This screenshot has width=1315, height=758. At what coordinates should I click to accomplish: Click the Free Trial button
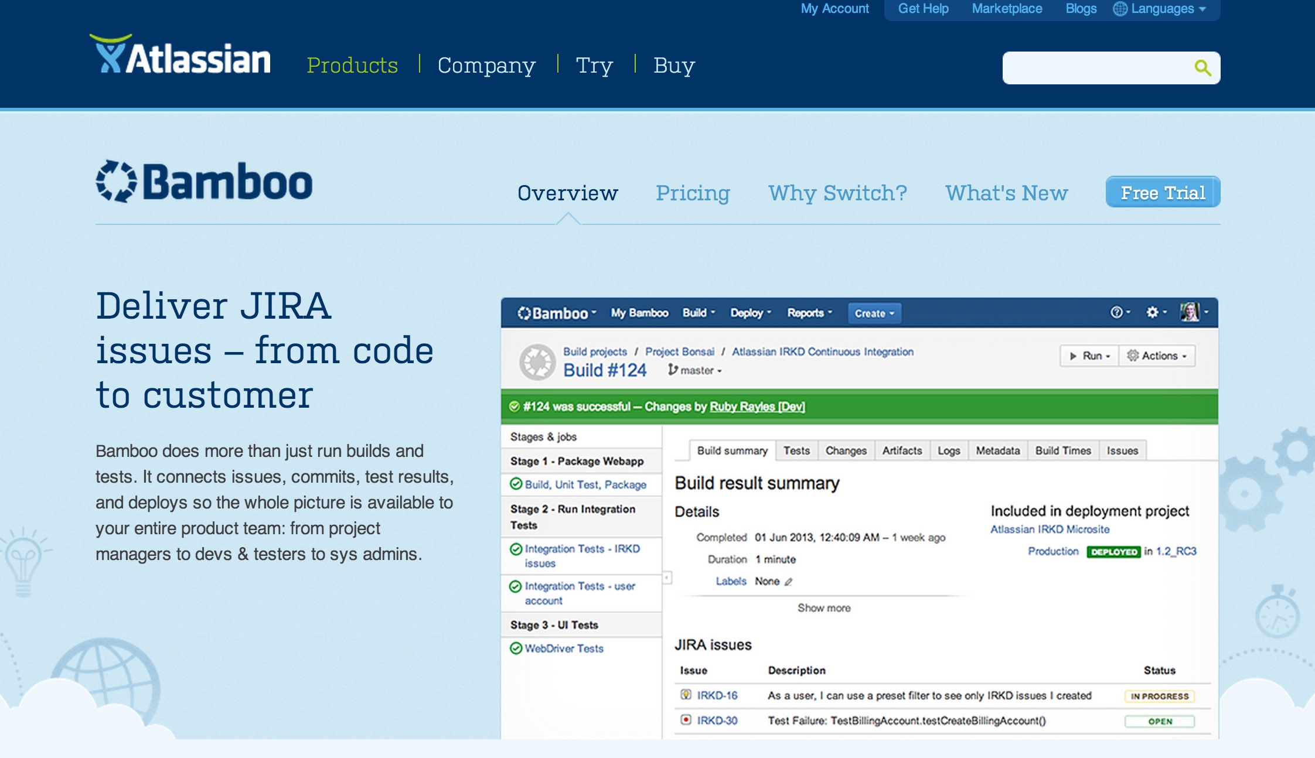point(1163,192)
